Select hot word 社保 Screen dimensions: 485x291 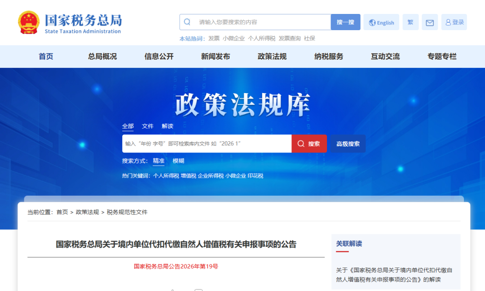coord(309,38)
